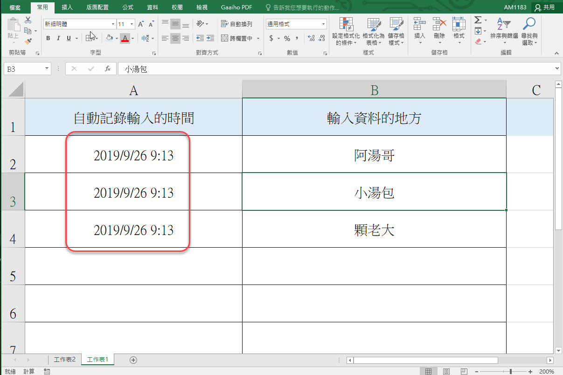
Task: Click the Fill down arrow icon
Action: [x=478, y=31]
